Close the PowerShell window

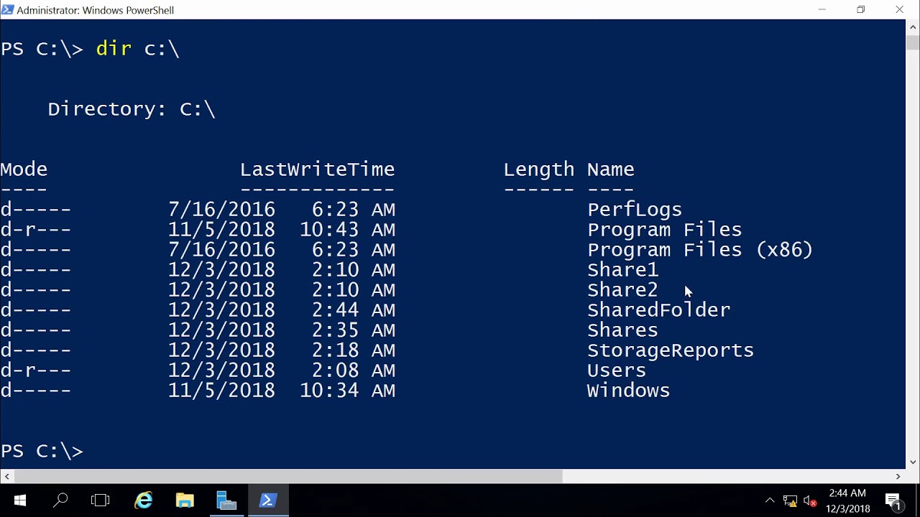coord(900,9)
